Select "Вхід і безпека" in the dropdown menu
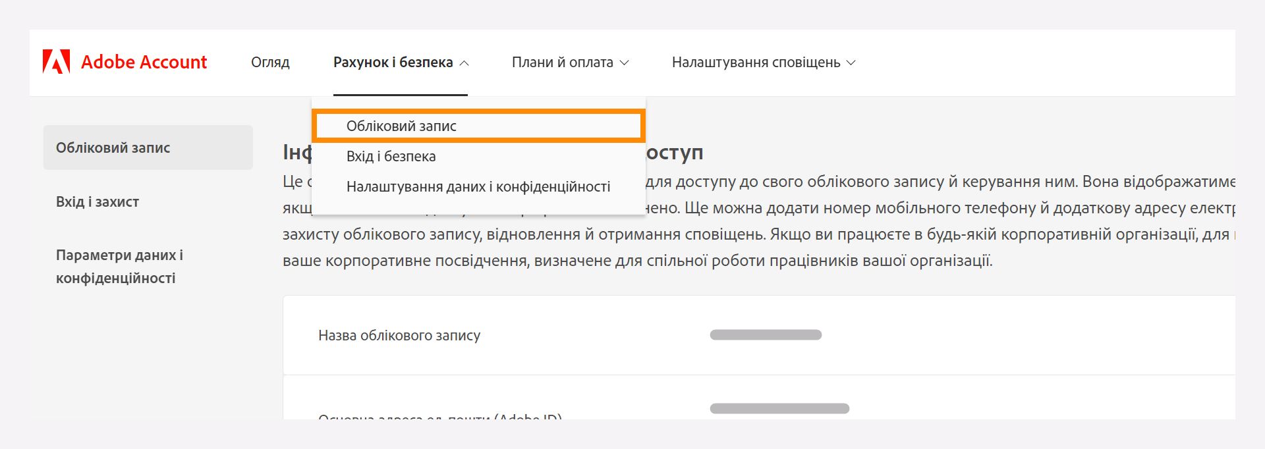 (391, 156)
